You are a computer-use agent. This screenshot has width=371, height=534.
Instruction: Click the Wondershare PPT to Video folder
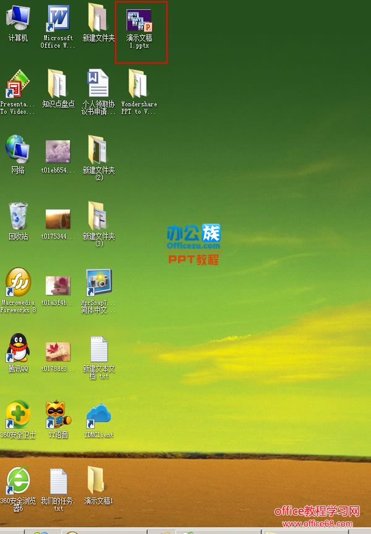coord(139,84)
